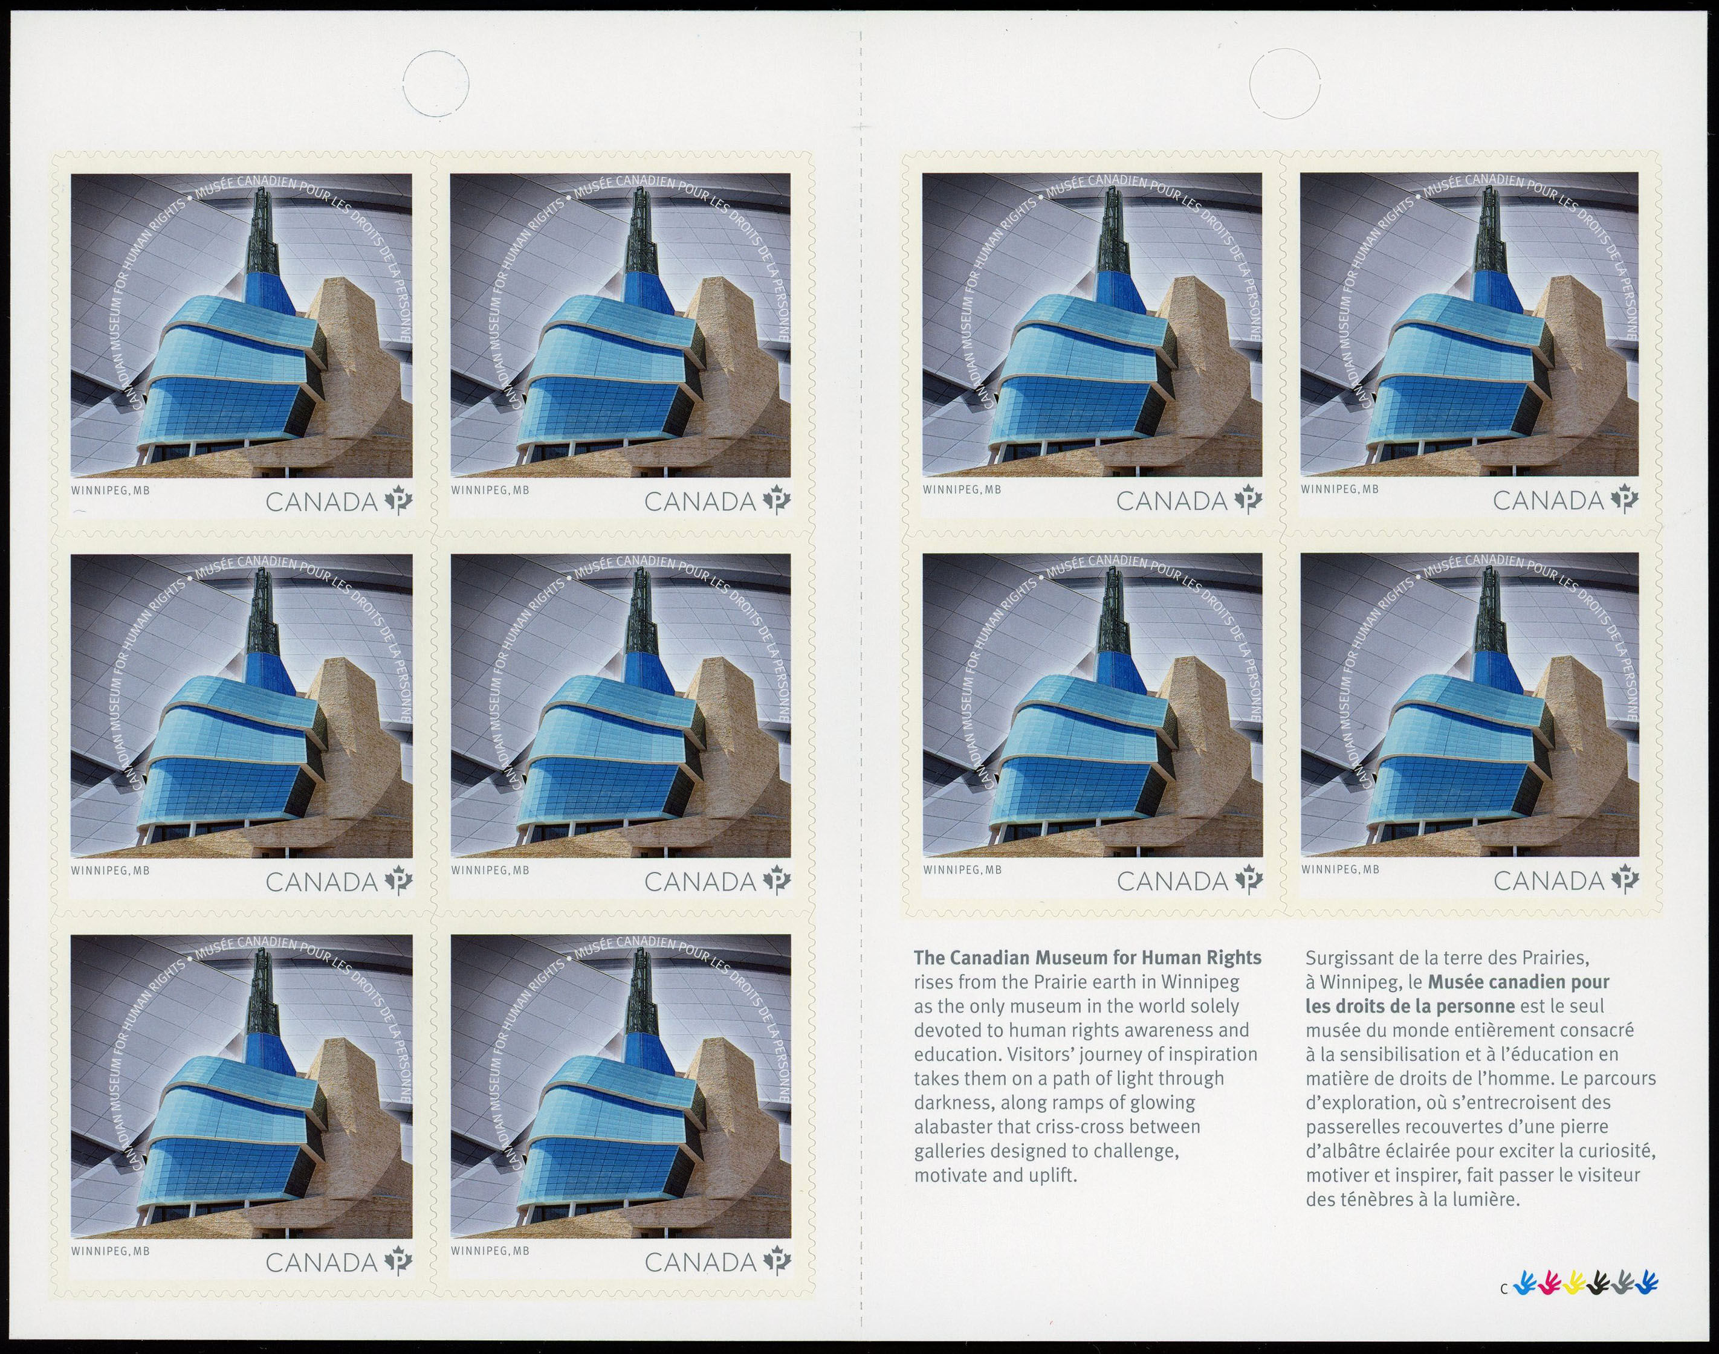
Task: Click the hang-hole circle above the left pane
Action: tap(436, 85)
